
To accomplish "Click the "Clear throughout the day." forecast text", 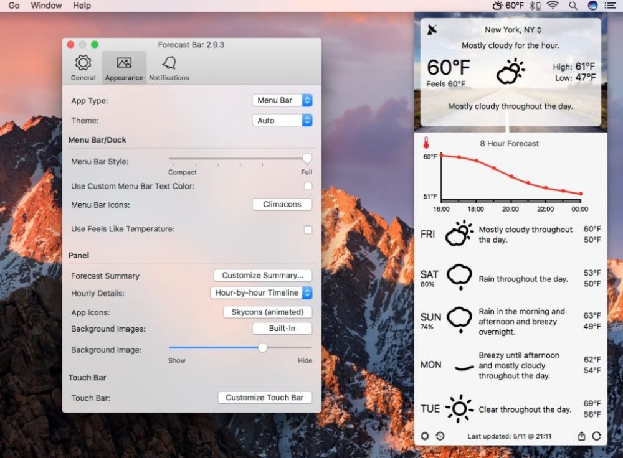I will tap(525, 409).
